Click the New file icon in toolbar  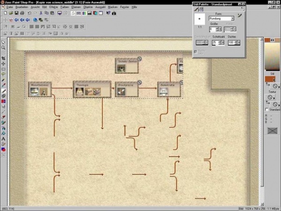tap(4, 13)
